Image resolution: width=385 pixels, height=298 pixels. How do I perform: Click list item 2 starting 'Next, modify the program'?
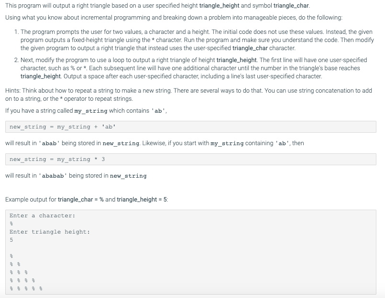click(x=190, y=68)
